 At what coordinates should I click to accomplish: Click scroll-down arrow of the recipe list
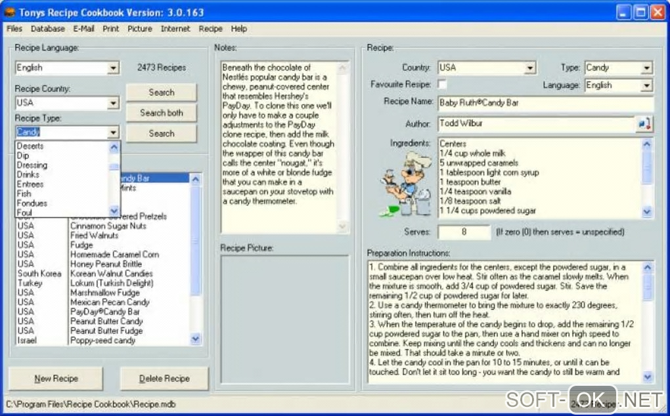point(195,339)
